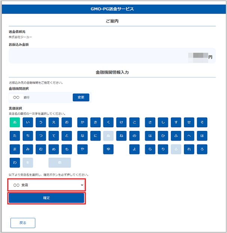Choose the や kana button
Image resolution: width=227 pixels, height=233 pixels.
(82, 149)
